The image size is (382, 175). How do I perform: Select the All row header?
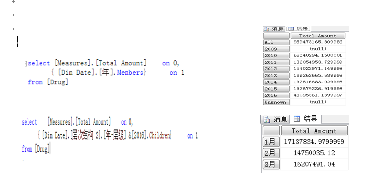276,42
